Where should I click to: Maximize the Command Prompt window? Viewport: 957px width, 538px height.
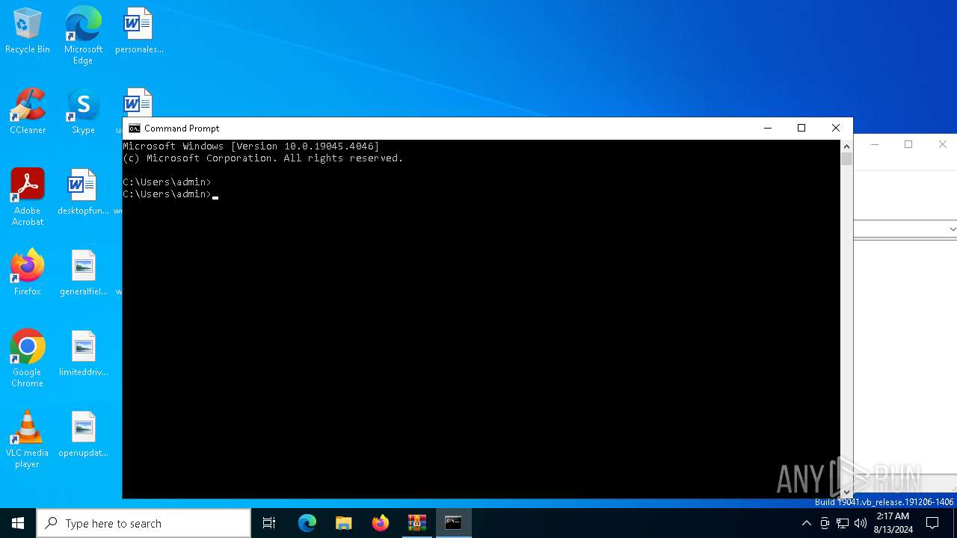801,129
